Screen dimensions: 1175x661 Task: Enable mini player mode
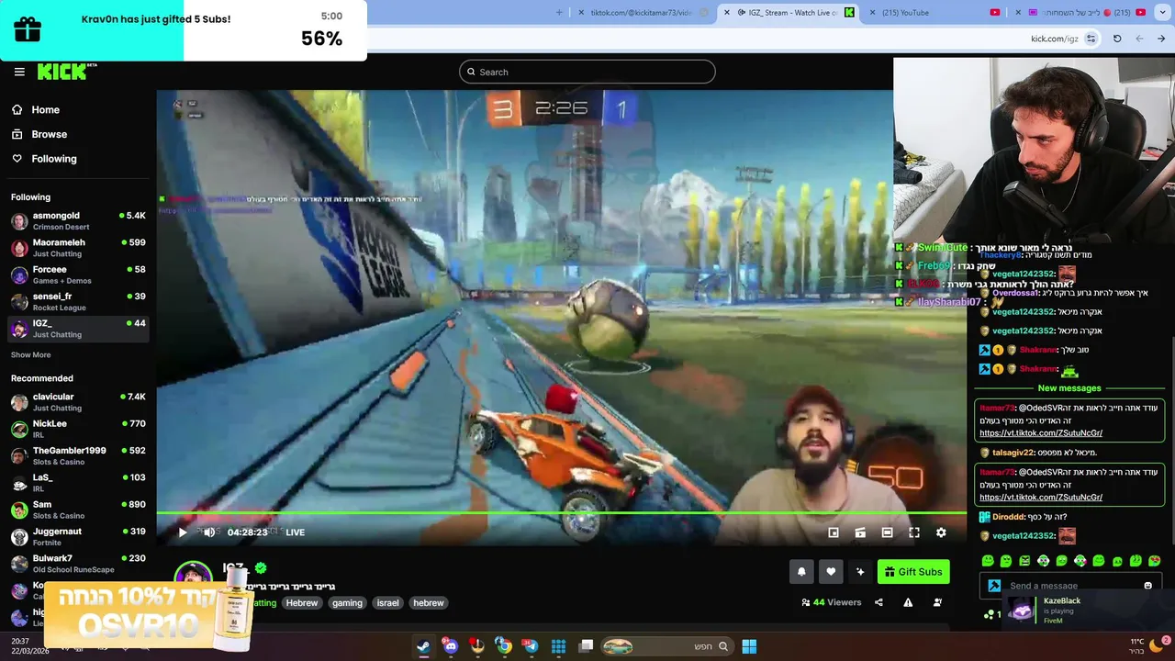834,532
